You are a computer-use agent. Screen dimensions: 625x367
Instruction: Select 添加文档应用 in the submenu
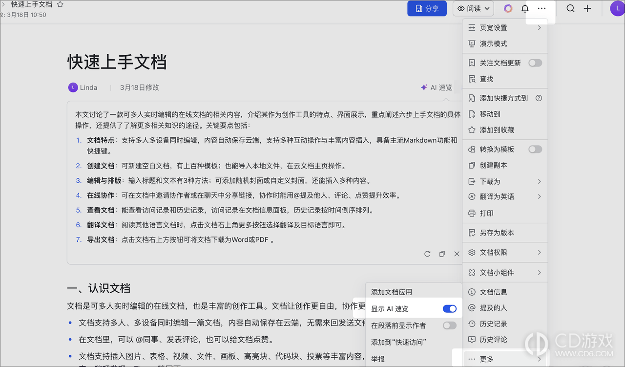pyautogui.click(x=414, y=292)
